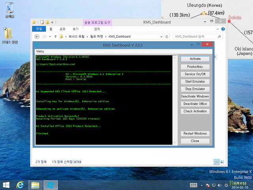Expand the Explorer ribbon chevron
Image resolution: width=253 pixels, height=190 pixels.
[x=217, y=29]
